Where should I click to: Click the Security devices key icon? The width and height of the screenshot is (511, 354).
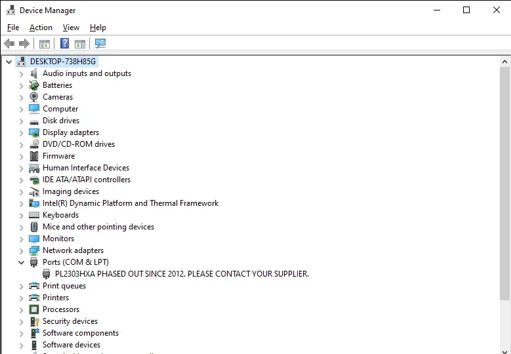(34, 321)
